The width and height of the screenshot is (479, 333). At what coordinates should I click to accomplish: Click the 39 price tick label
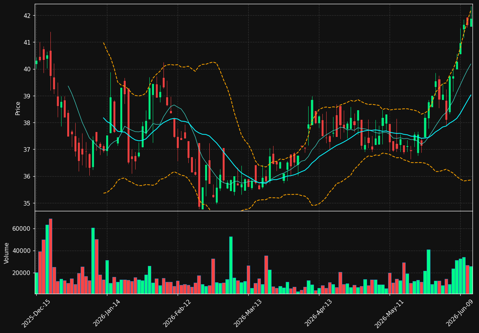pyautogui.click(x=27, y=96)
